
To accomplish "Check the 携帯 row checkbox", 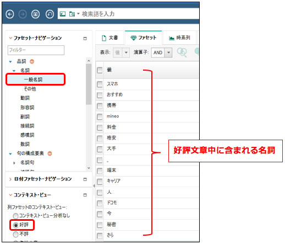I will 100,106.
